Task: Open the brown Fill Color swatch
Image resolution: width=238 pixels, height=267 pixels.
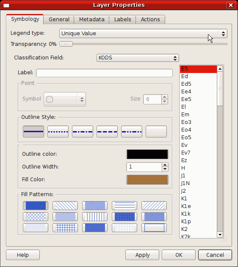Action: point(147,180)
